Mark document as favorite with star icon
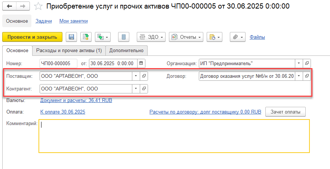The image size is (330, 169). click(38, 6)
